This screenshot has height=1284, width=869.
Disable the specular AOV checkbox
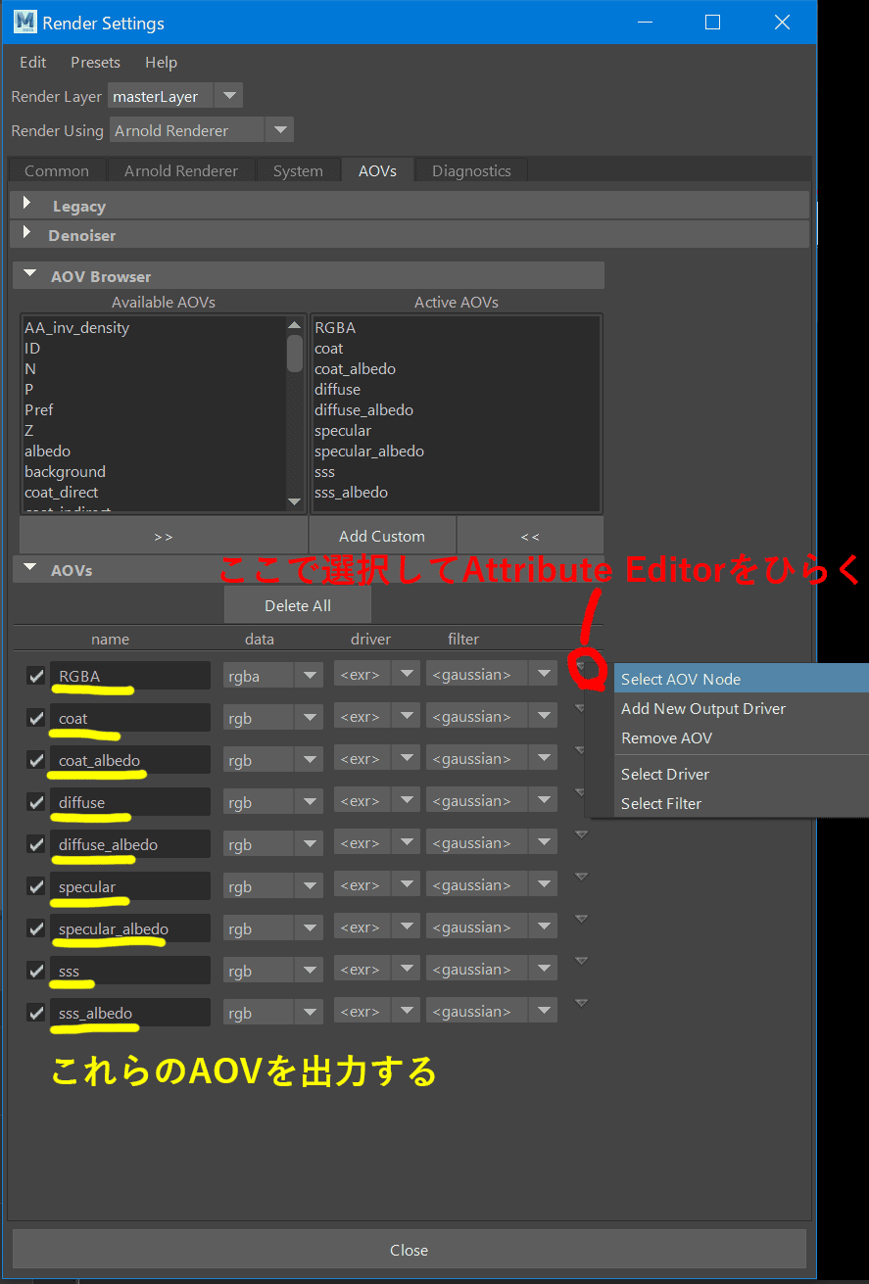36,886
